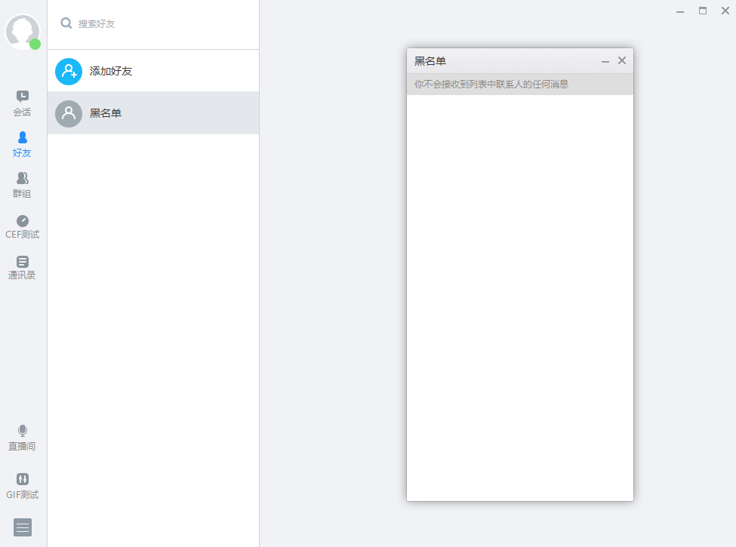Click the 黑名单 dialog title text

pos(430,61)
